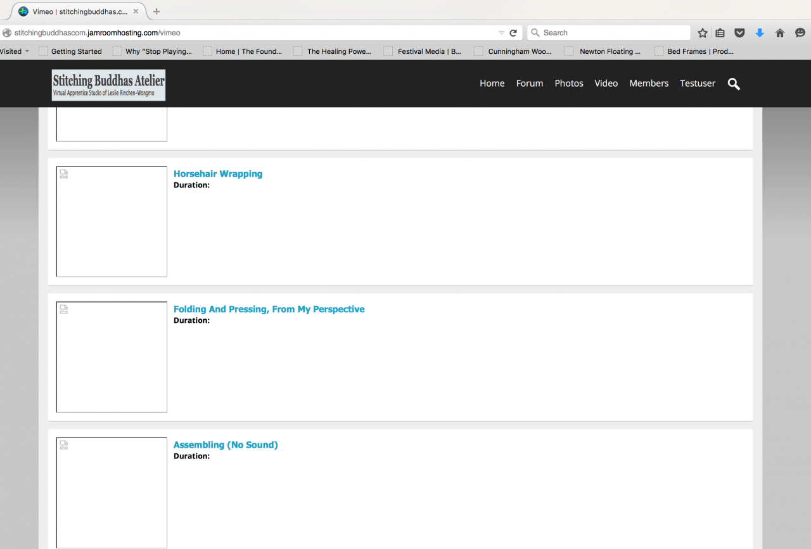Reload the current page
The image size is (811, 549).
coord(513,33)
